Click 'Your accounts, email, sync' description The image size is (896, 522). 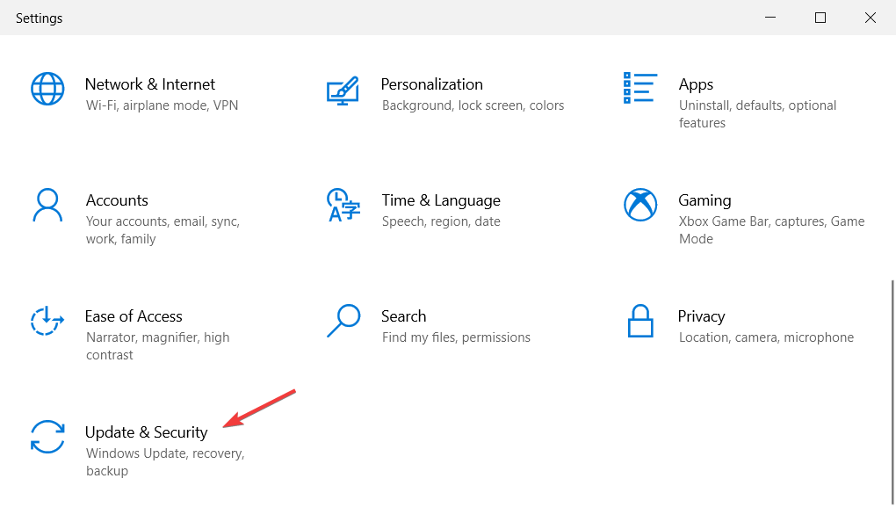[x=163, y=230]
